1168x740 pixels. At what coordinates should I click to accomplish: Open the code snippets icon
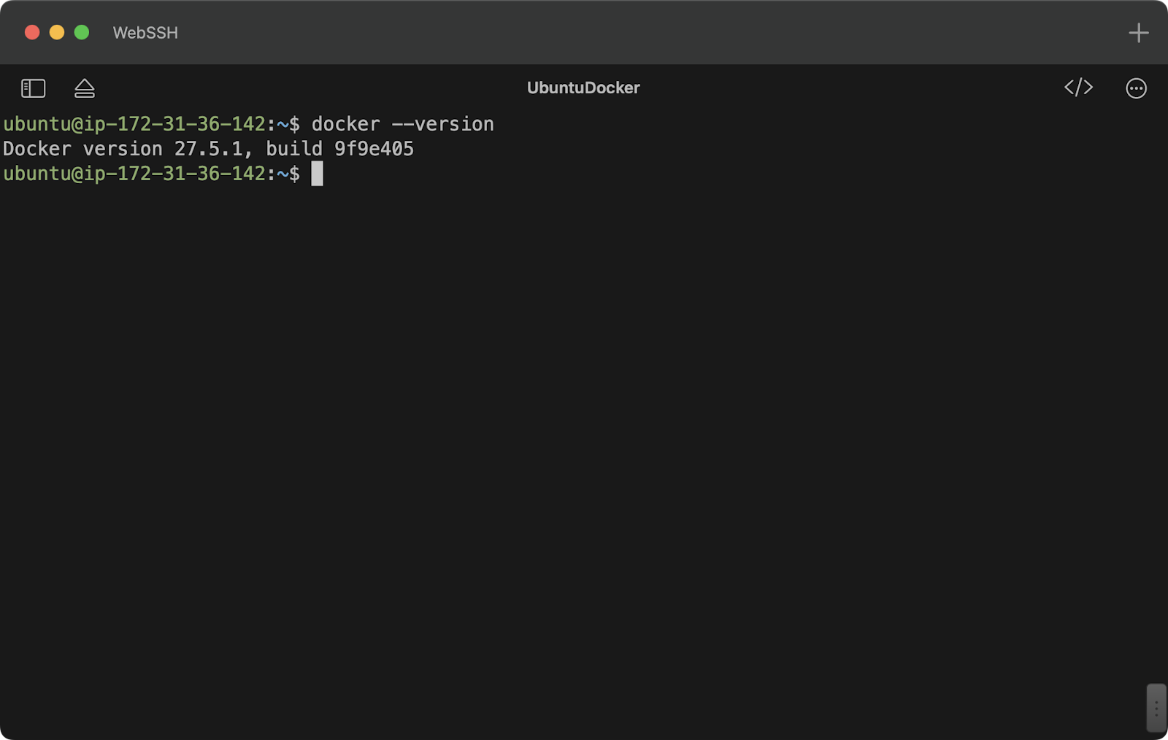pyautogui.click(x=1078, y=88)
